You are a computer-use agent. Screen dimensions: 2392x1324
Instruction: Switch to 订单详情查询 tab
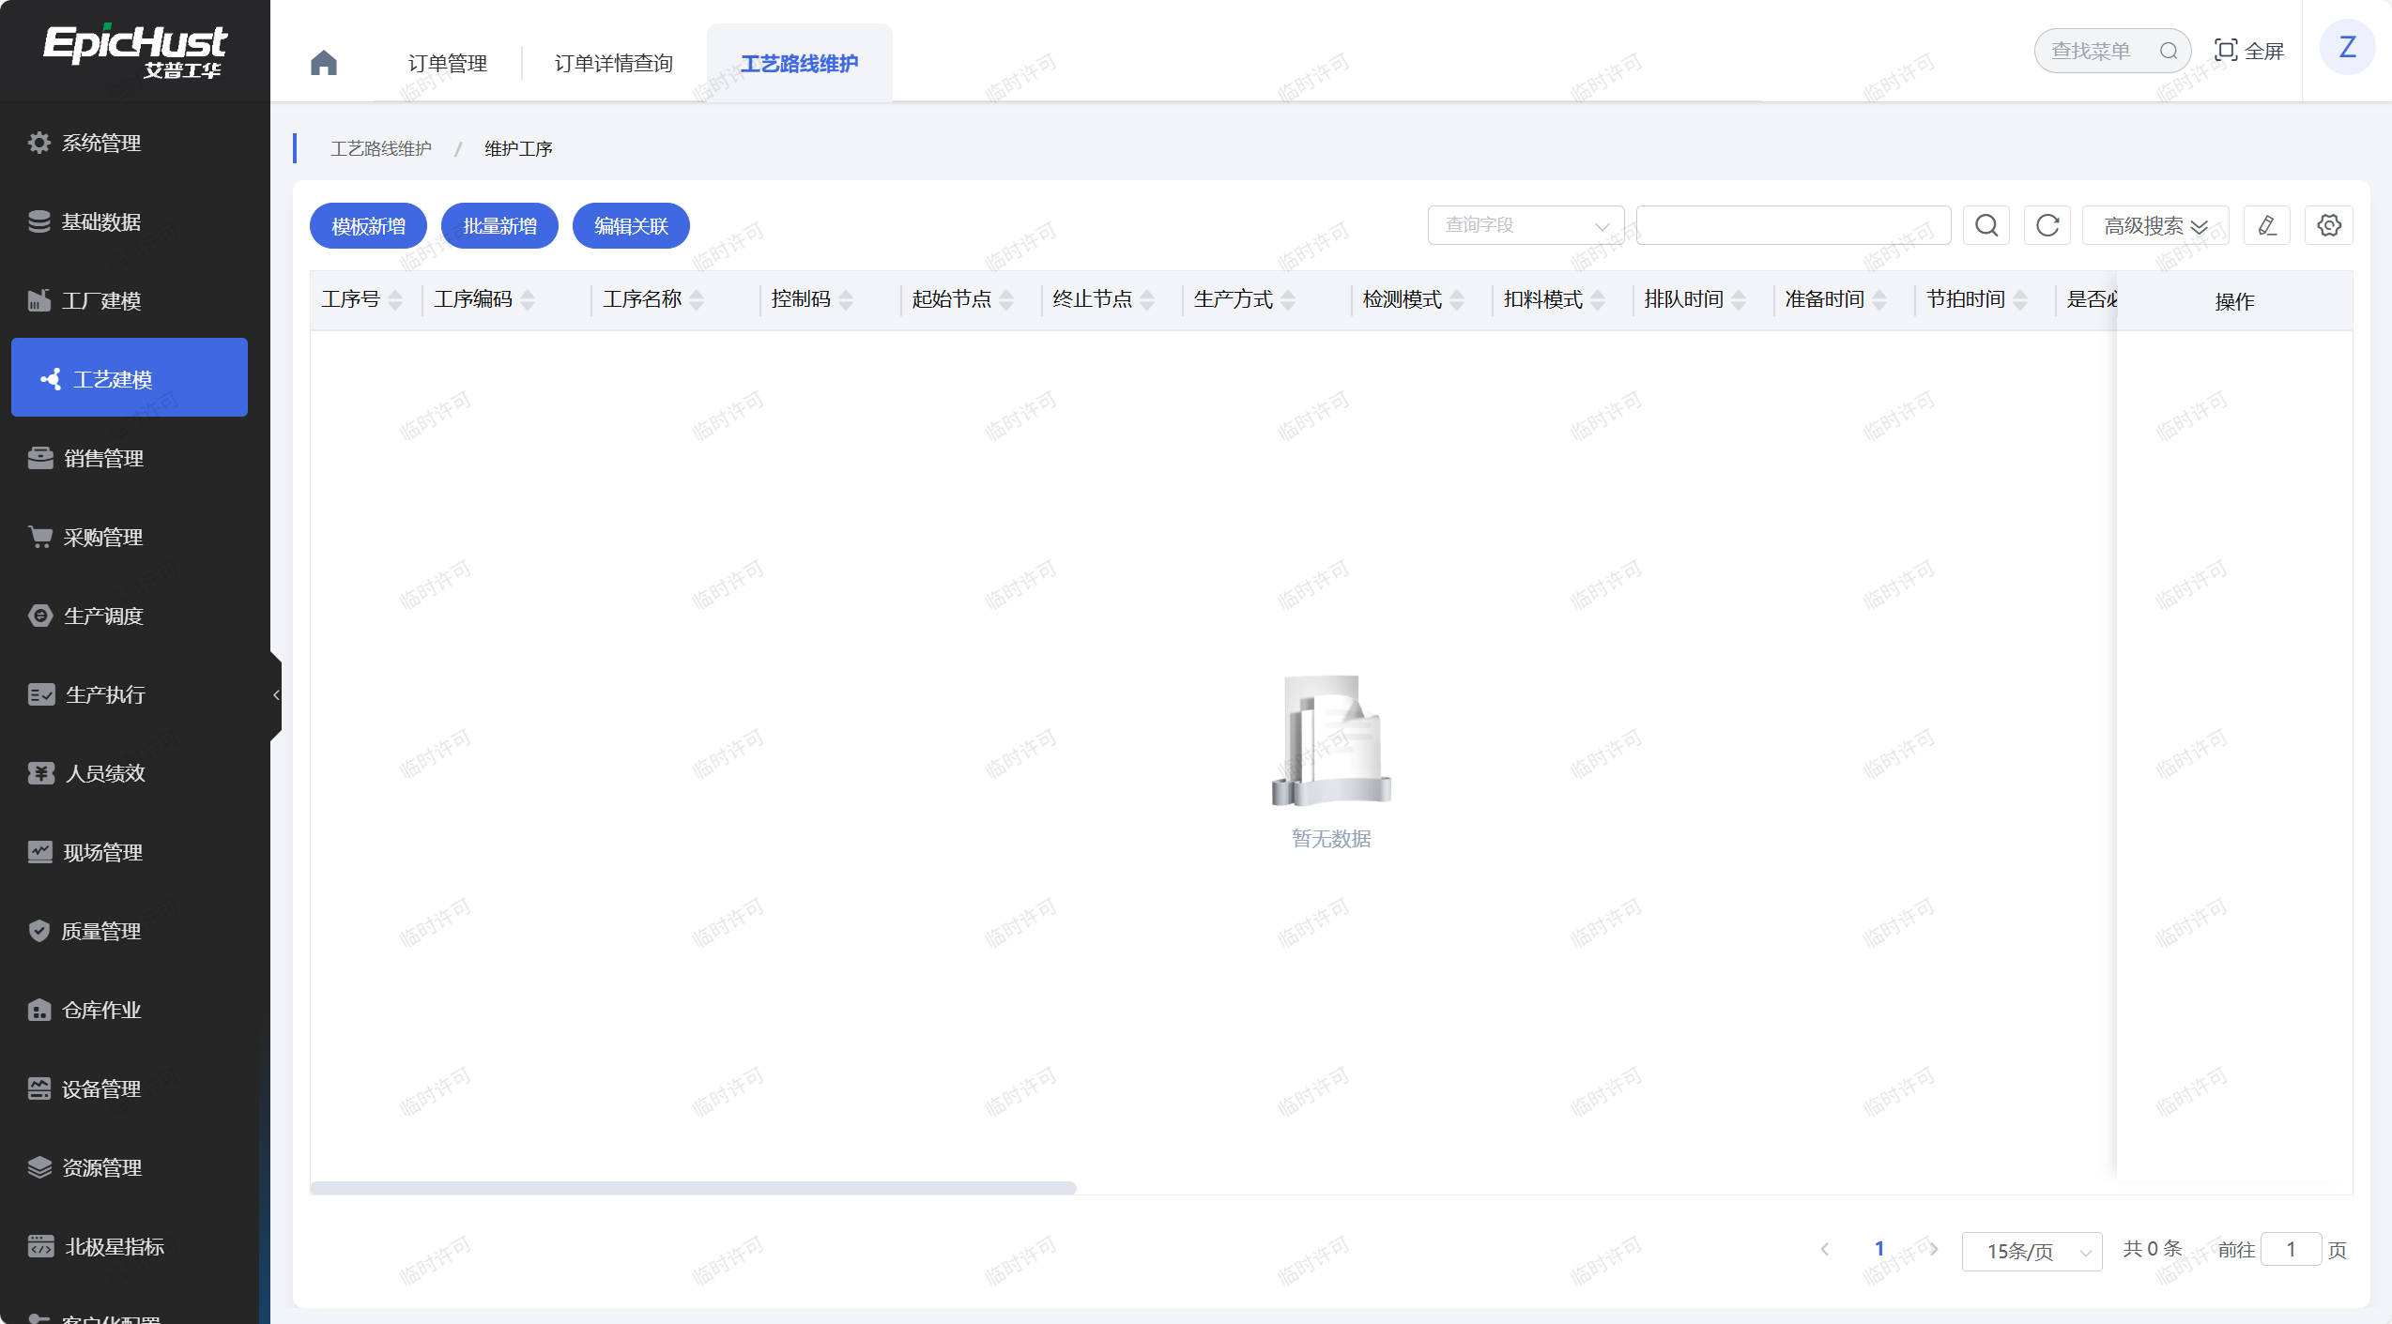tap(614, 63)
